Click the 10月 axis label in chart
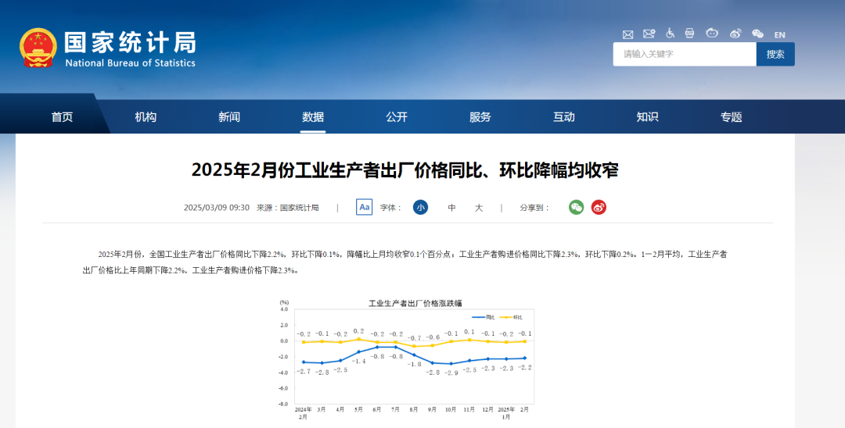Screen dimensions: 845x428 point(451,410)
